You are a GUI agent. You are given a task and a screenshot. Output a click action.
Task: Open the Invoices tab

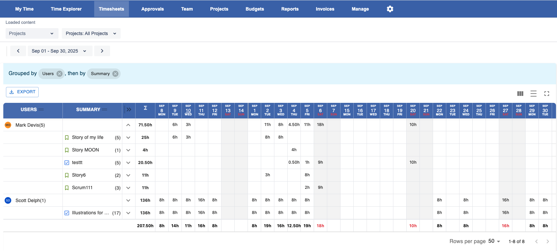coord(325,9)
